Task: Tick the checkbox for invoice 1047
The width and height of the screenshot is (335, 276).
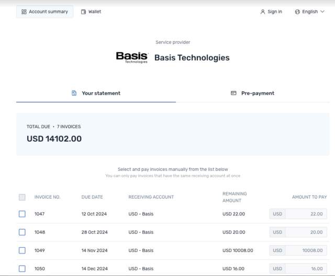Action: coord(22,214)
